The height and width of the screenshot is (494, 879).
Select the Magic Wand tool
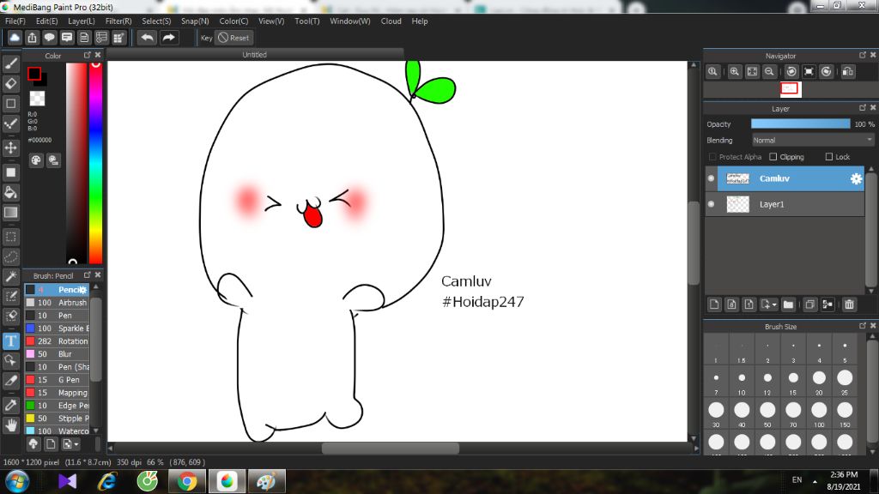(10, 277)
